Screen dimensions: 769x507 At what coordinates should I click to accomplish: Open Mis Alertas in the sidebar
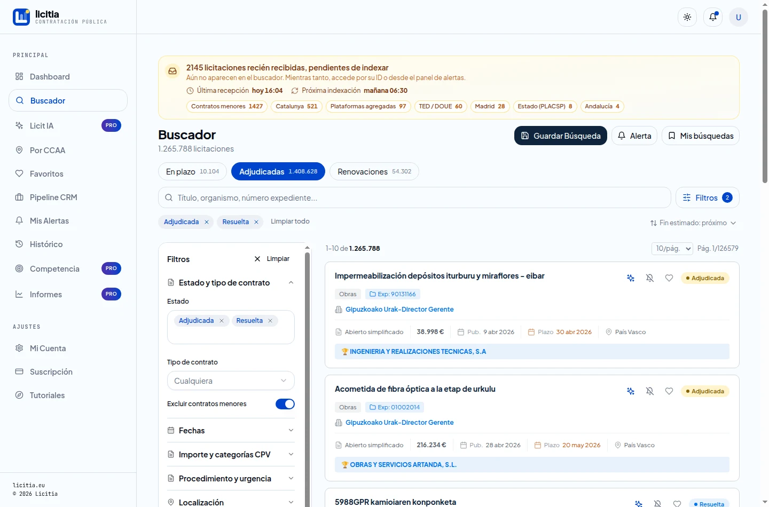tap(68, 221)
